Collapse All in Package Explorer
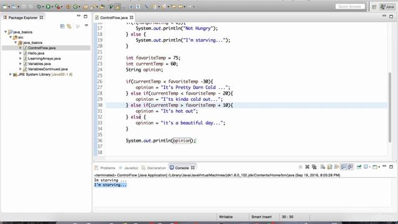Screen dimensions: 398x224 (x=62, y=26)
